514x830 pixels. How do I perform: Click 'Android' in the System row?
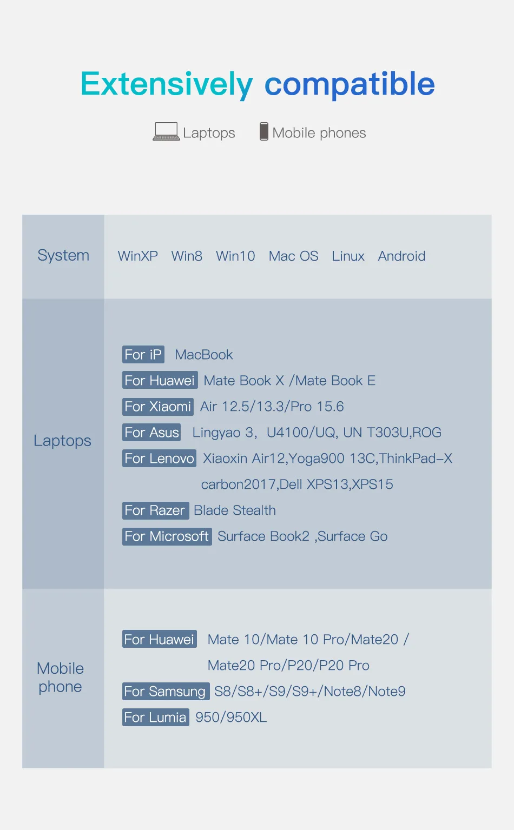click(x=401, y=256)
